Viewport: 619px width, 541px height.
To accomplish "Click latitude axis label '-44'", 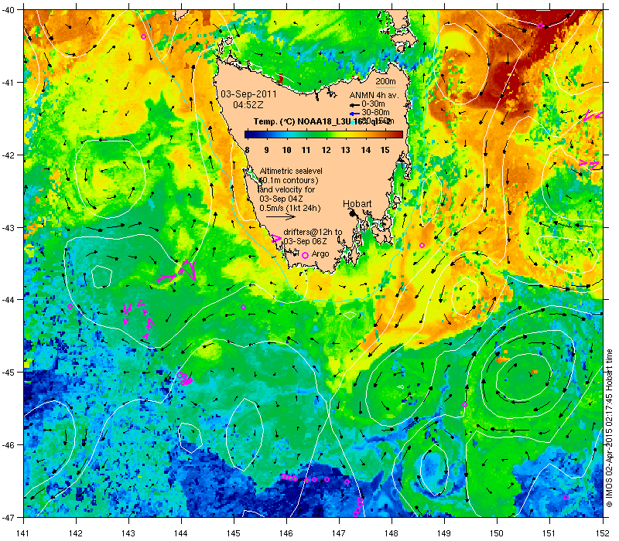I will 8,300.
